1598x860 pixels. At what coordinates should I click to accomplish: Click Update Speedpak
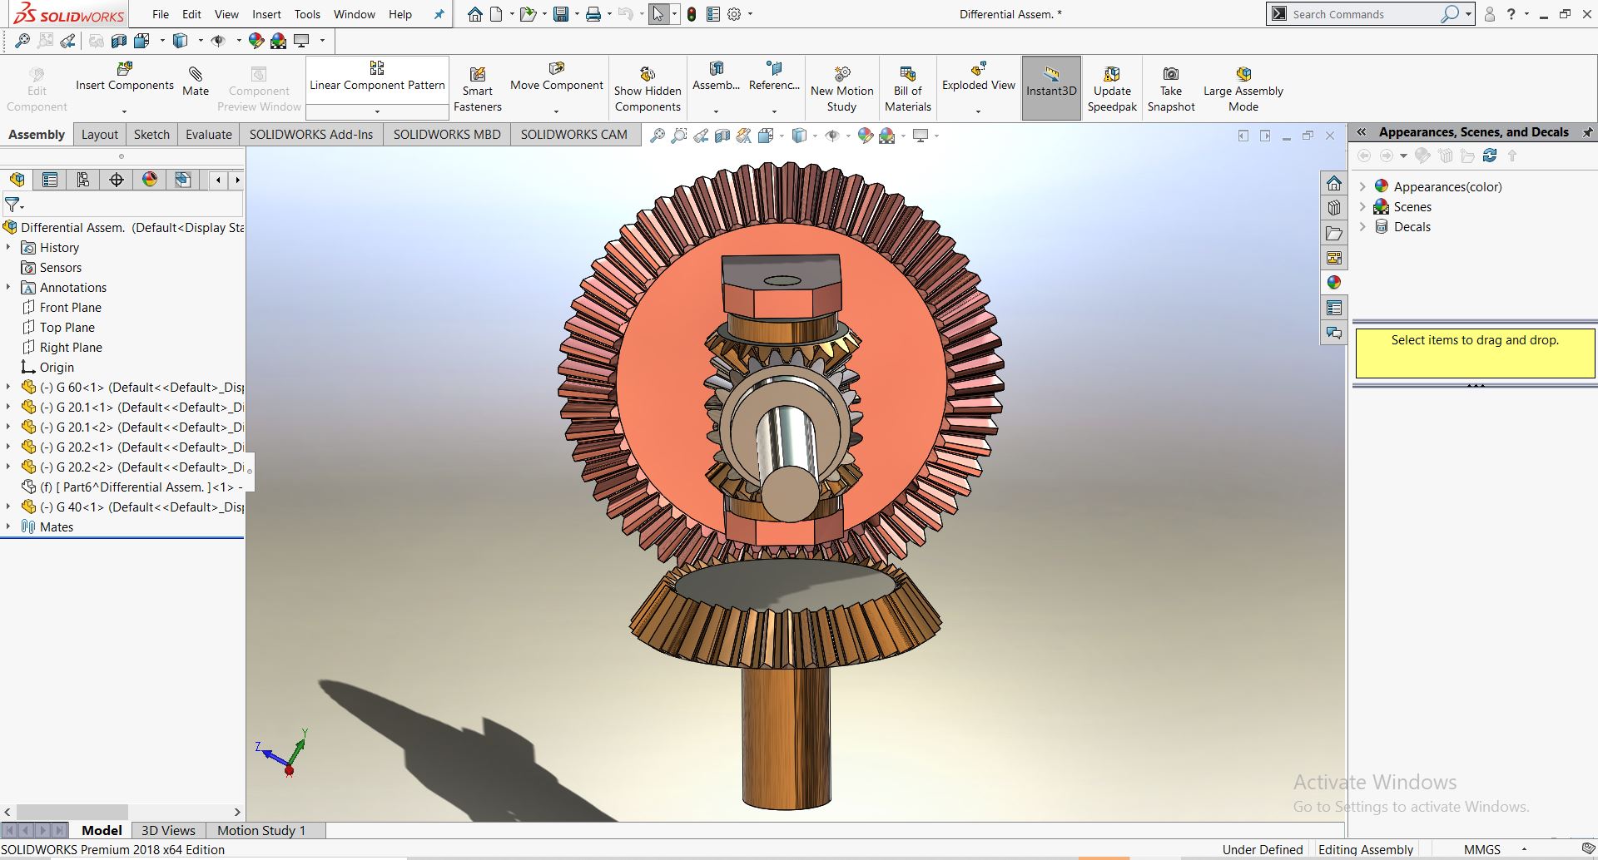1112,89
